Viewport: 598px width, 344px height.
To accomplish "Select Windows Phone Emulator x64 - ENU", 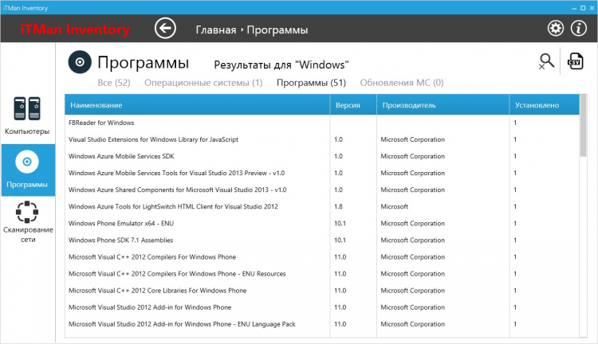I will pos(322,223).
